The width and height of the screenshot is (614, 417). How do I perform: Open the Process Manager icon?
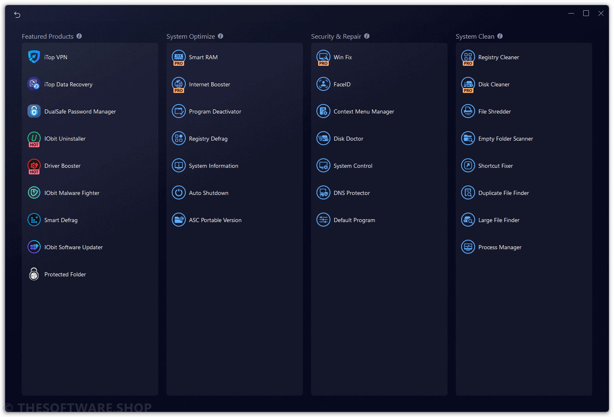pyautogui.click(x=468, y=247)
